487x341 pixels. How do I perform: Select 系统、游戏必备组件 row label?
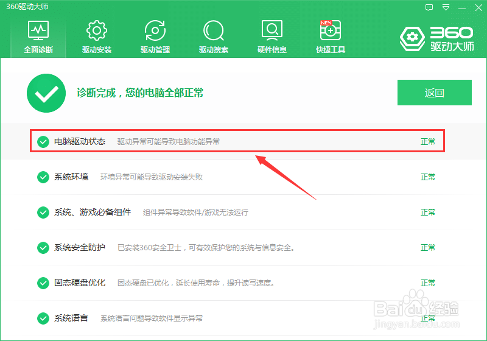pyautogui.click(x=93, y=212)
